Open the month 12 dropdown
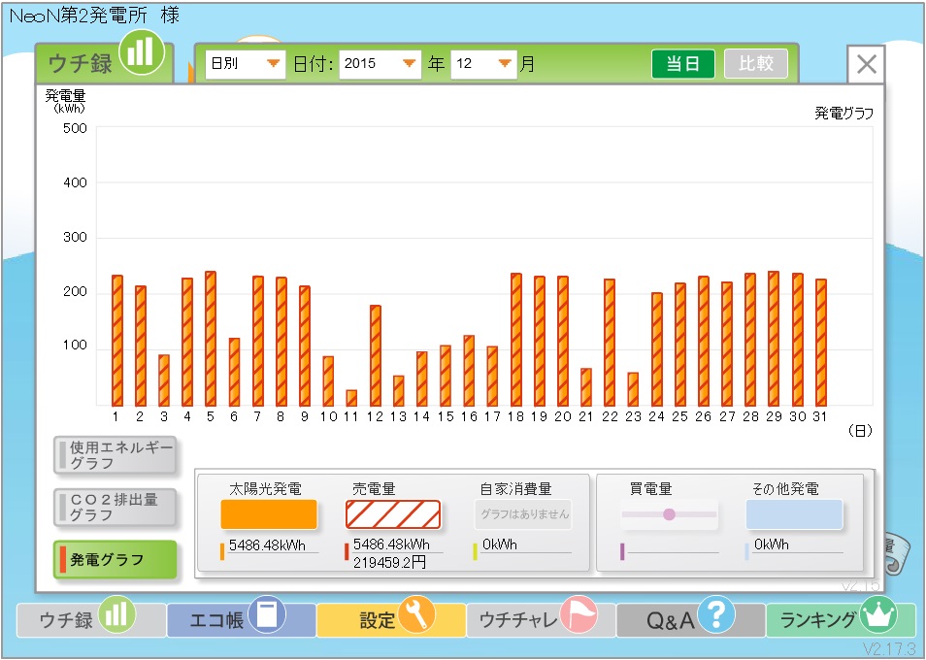 (483, 64)
